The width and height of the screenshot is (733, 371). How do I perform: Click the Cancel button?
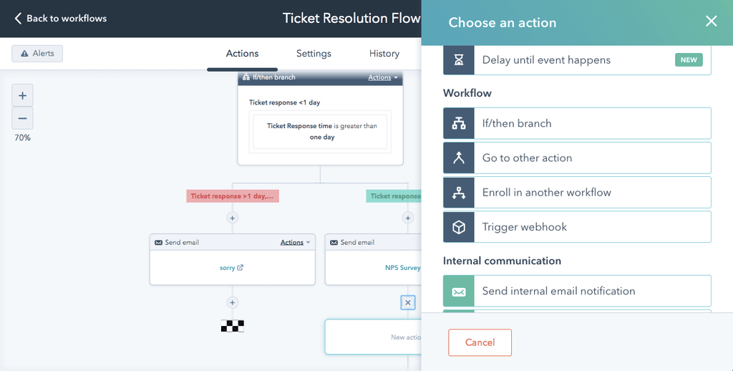[x=480, y=342]
